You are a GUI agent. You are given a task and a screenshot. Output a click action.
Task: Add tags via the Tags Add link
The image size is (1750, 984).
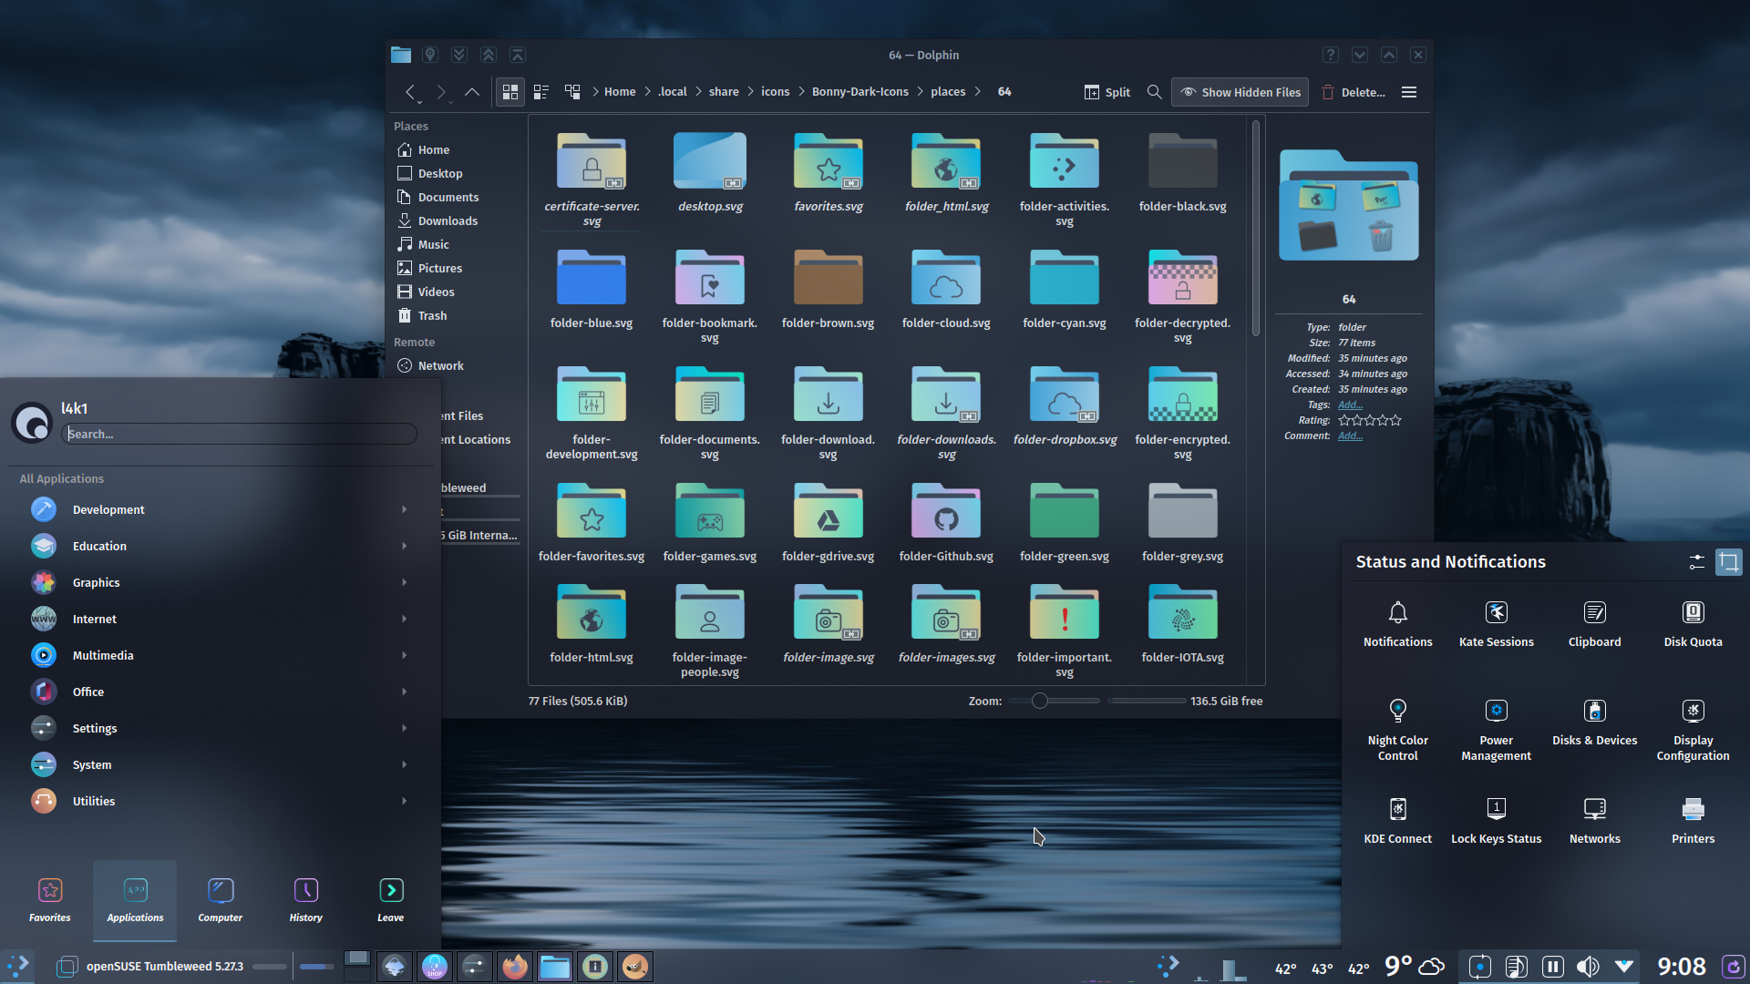click(x=1350, y=405)
